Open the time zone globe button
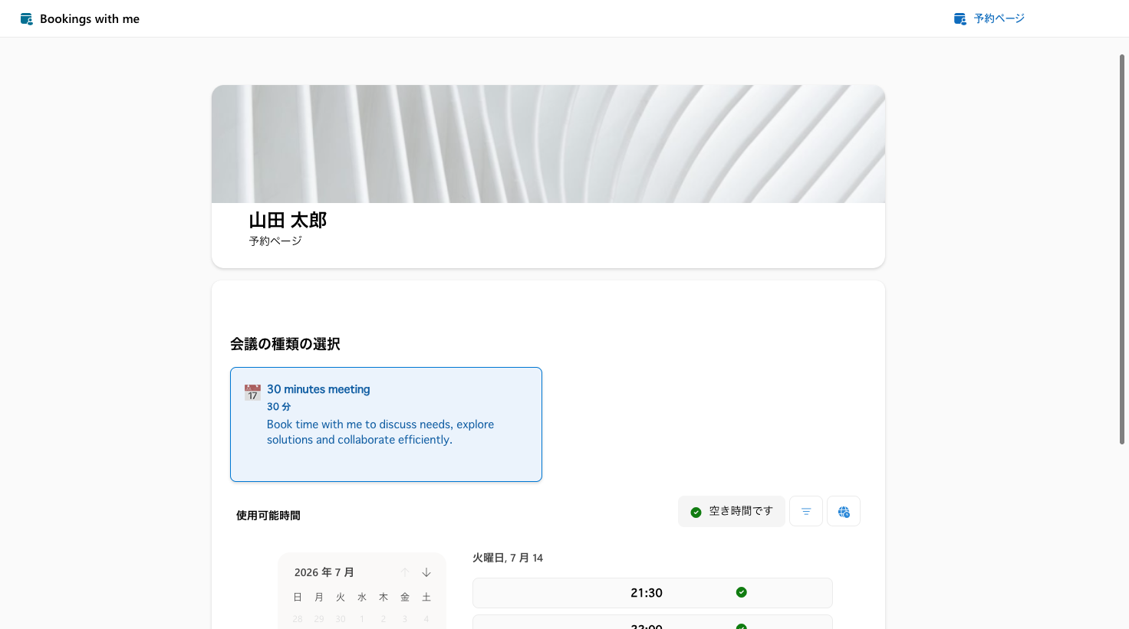This screenshot has height=629, width=1129. [x=844, y=511]
